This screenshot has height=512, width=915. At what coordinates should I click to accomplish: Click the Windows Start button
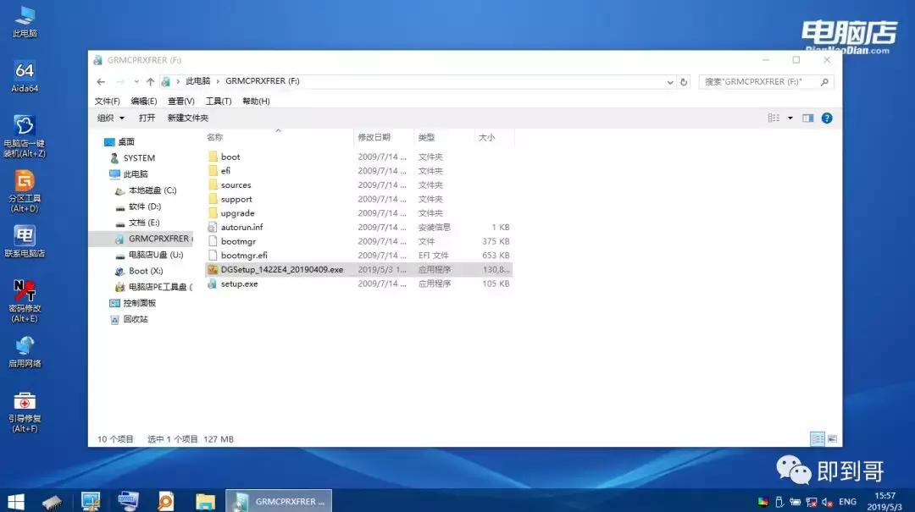point(15,501)
